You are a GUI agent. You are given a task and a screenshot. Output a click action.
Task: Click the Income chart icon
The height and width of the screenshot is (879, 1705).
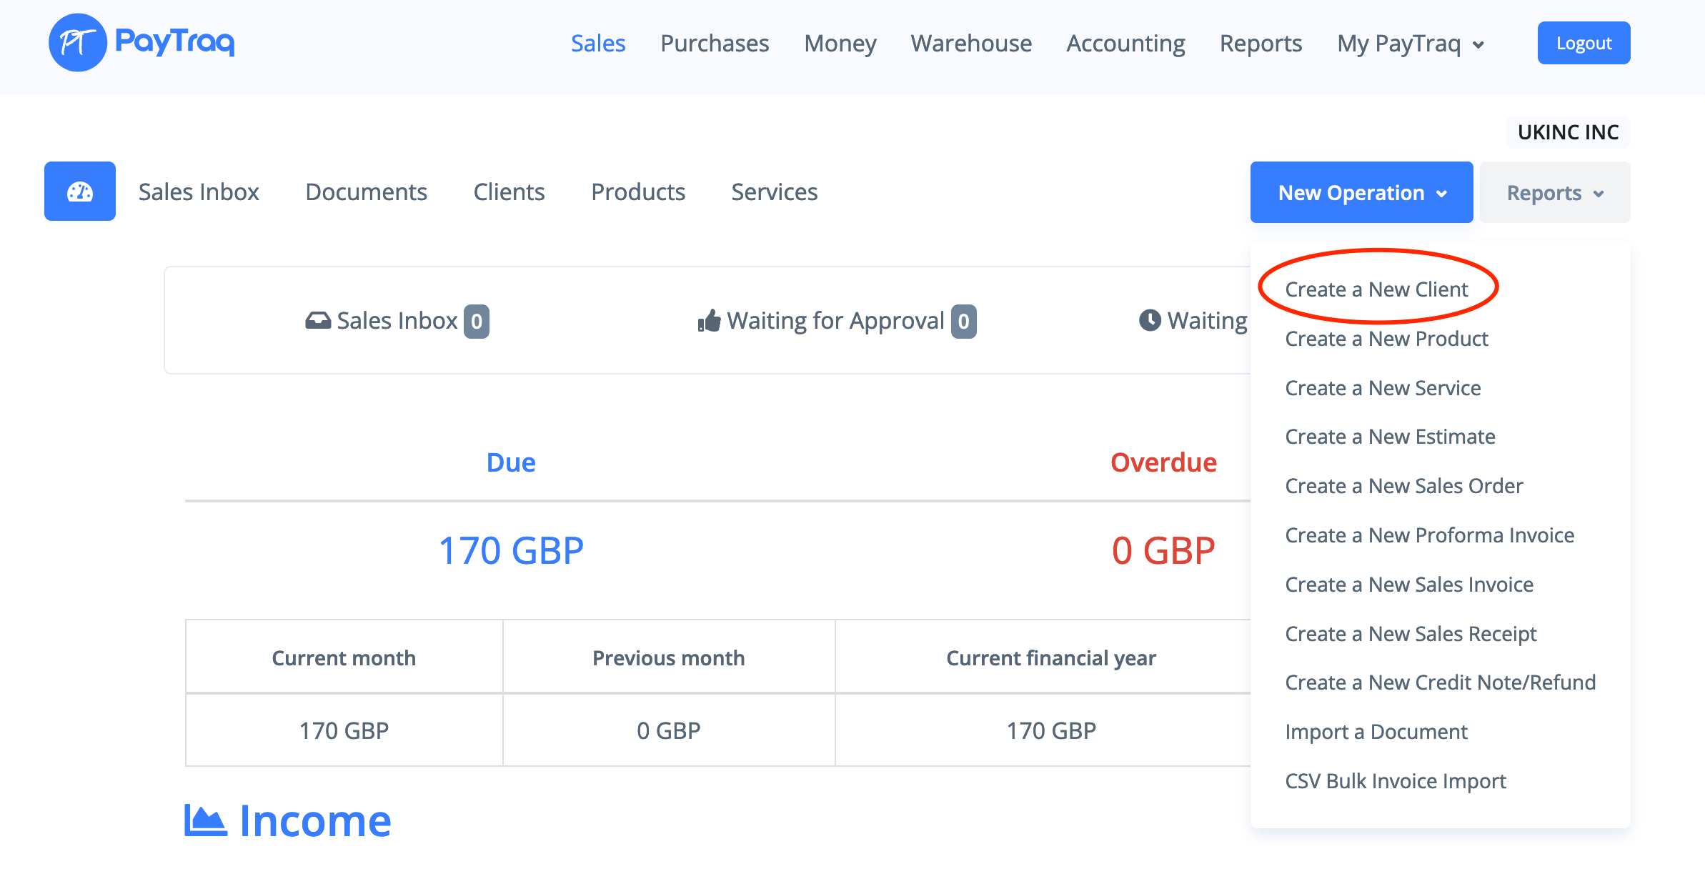pyautogui.click(x=206, y=820)
